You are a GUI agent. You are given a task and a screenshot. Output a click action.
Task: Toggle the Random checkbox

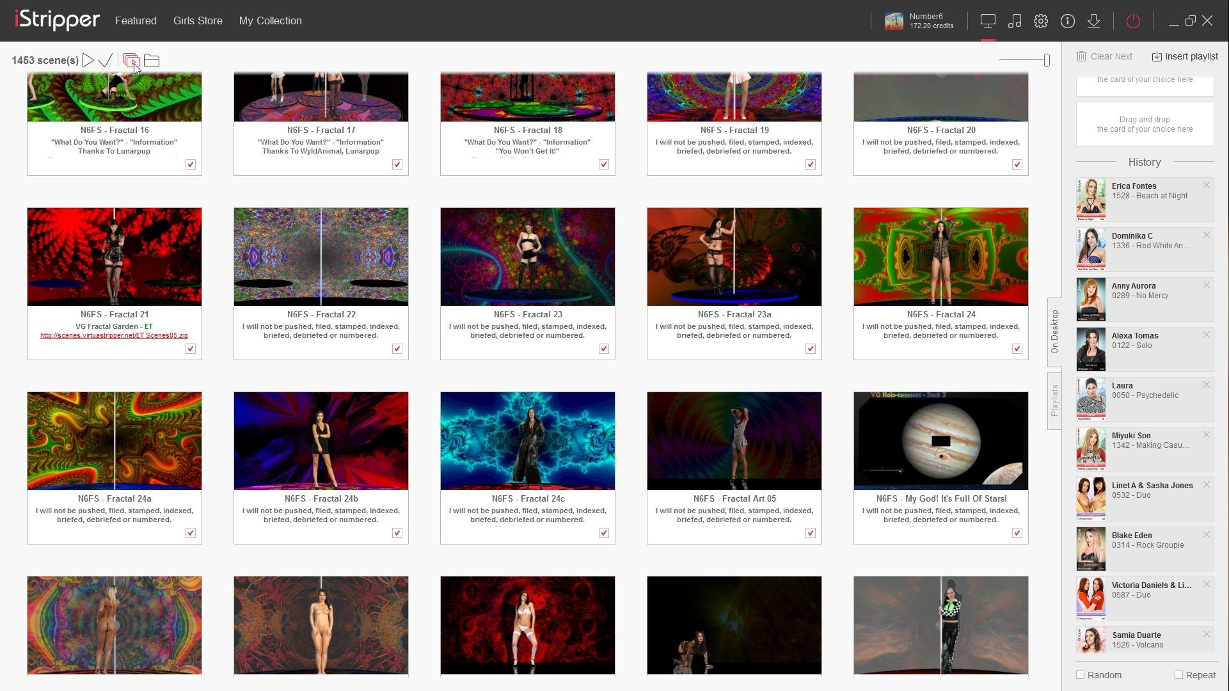(x=1081, y=675)
